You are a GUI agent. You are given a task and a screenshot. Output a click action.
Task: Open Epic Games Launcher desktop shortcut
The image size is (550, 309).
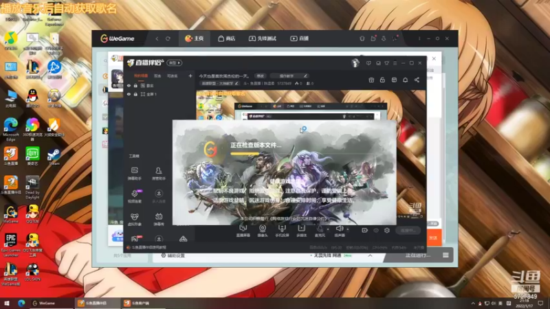pyautogui.click(x=11, y=245)
